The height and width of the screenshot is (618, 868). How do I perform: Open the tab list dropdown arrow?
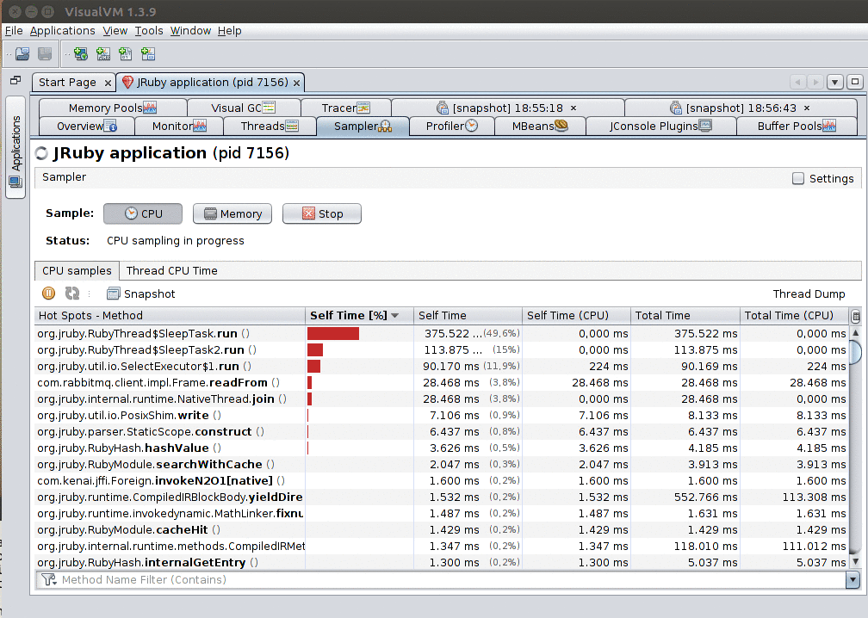834,82
